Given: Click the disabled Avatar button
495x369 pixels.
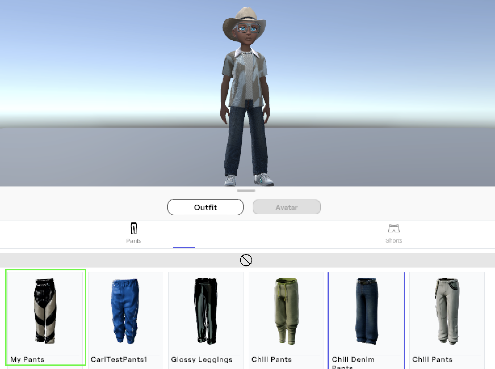Looking at the screenshot, I should click(x=287, y=207).
